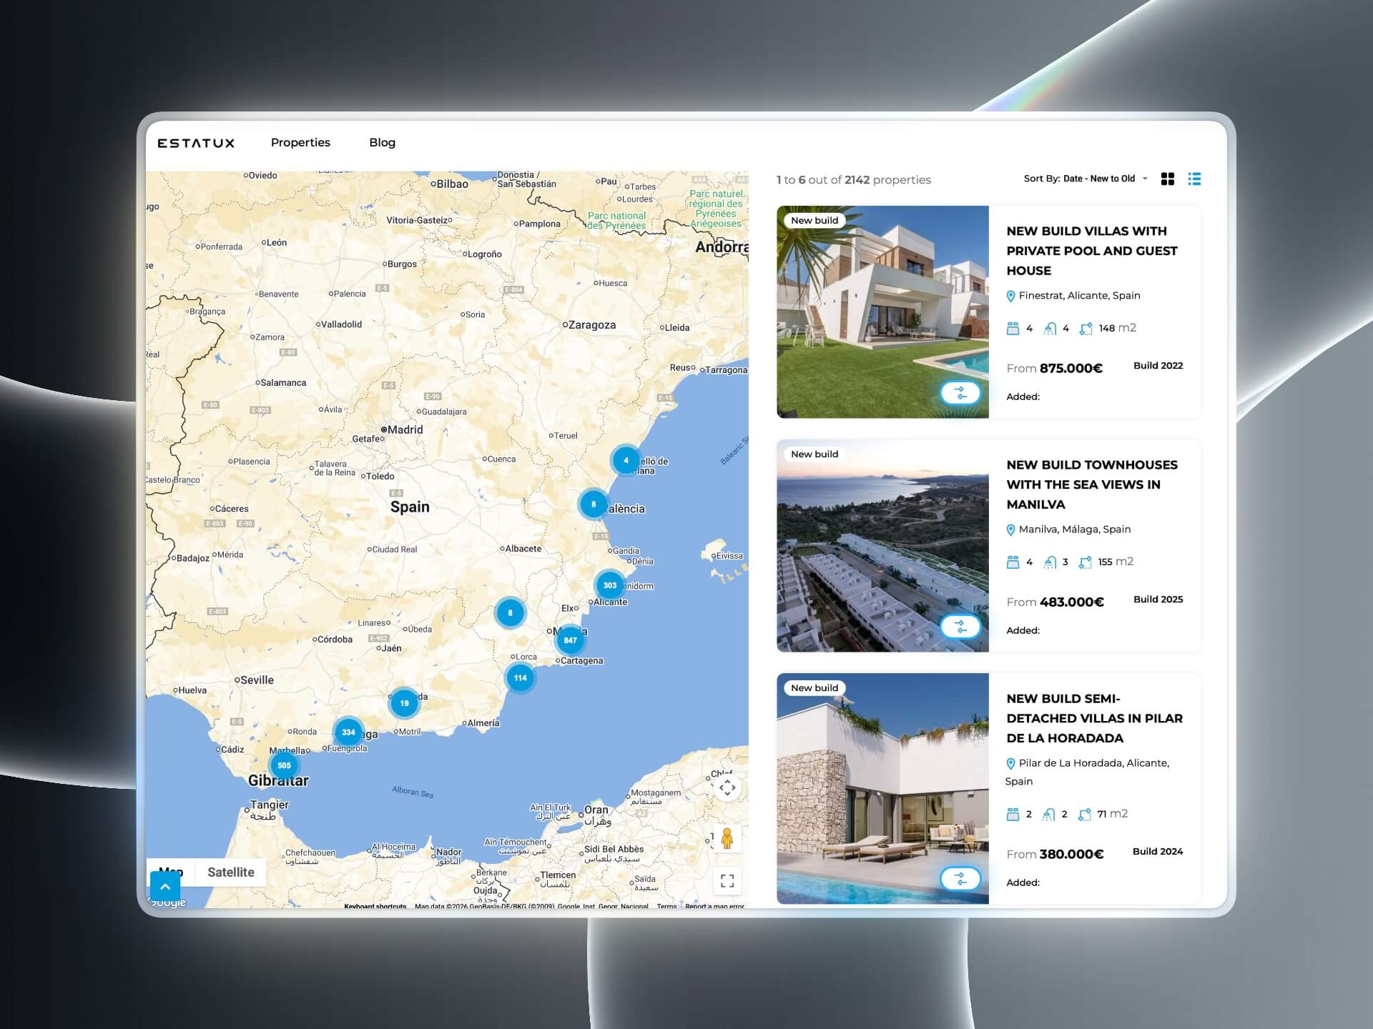Open the 303 cluster near Alicante
Image resolution: width=1373 pixels, height=1029 pixels.
pyautogui.click(x=609, y=585)
